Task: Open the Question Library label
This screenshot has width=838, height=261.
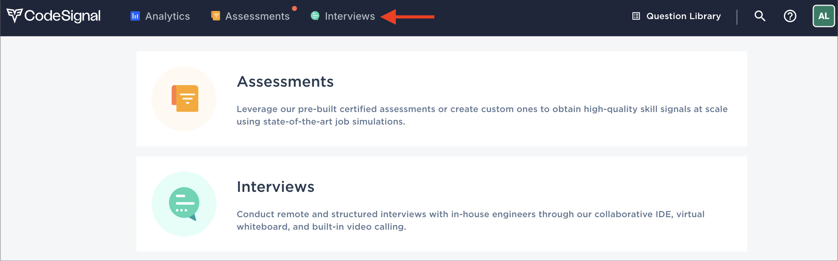Action: [683, 16]
